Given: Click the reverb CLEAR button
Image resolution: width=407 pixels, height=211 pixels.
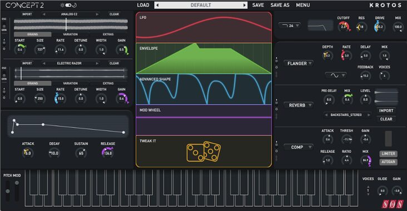Looking at the screenshot, I should point(386,119).
